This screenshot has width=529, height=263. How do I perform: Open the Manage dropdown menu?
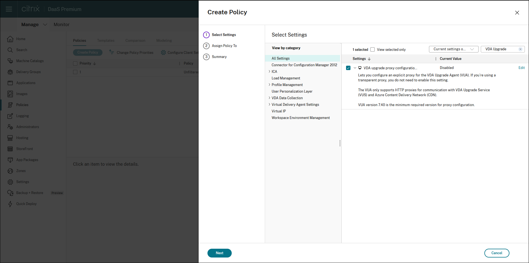34,24
